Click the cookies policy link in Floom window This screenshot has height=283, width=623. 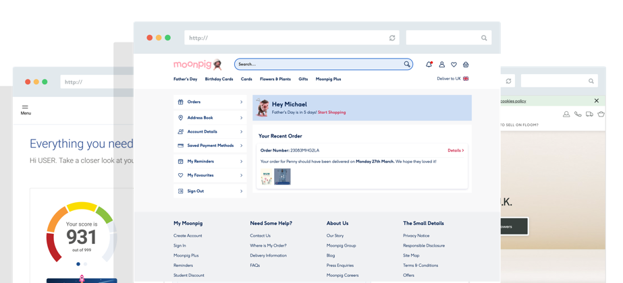(513, 101)
